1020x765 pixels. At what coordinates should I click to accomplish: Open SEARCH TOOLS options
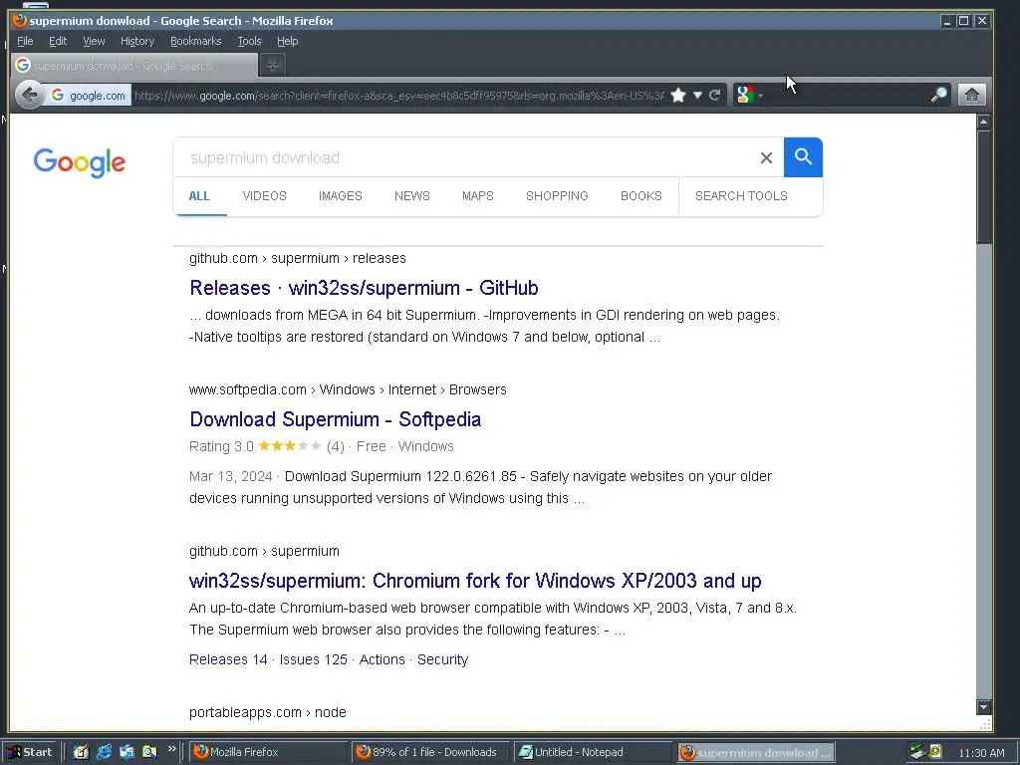click(741, 196)
